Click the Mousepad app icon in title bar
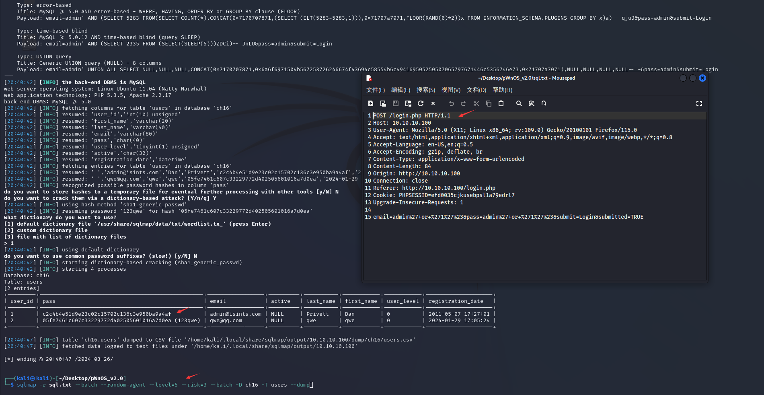This screenshot has width=764, height=395. pos(369,78)
